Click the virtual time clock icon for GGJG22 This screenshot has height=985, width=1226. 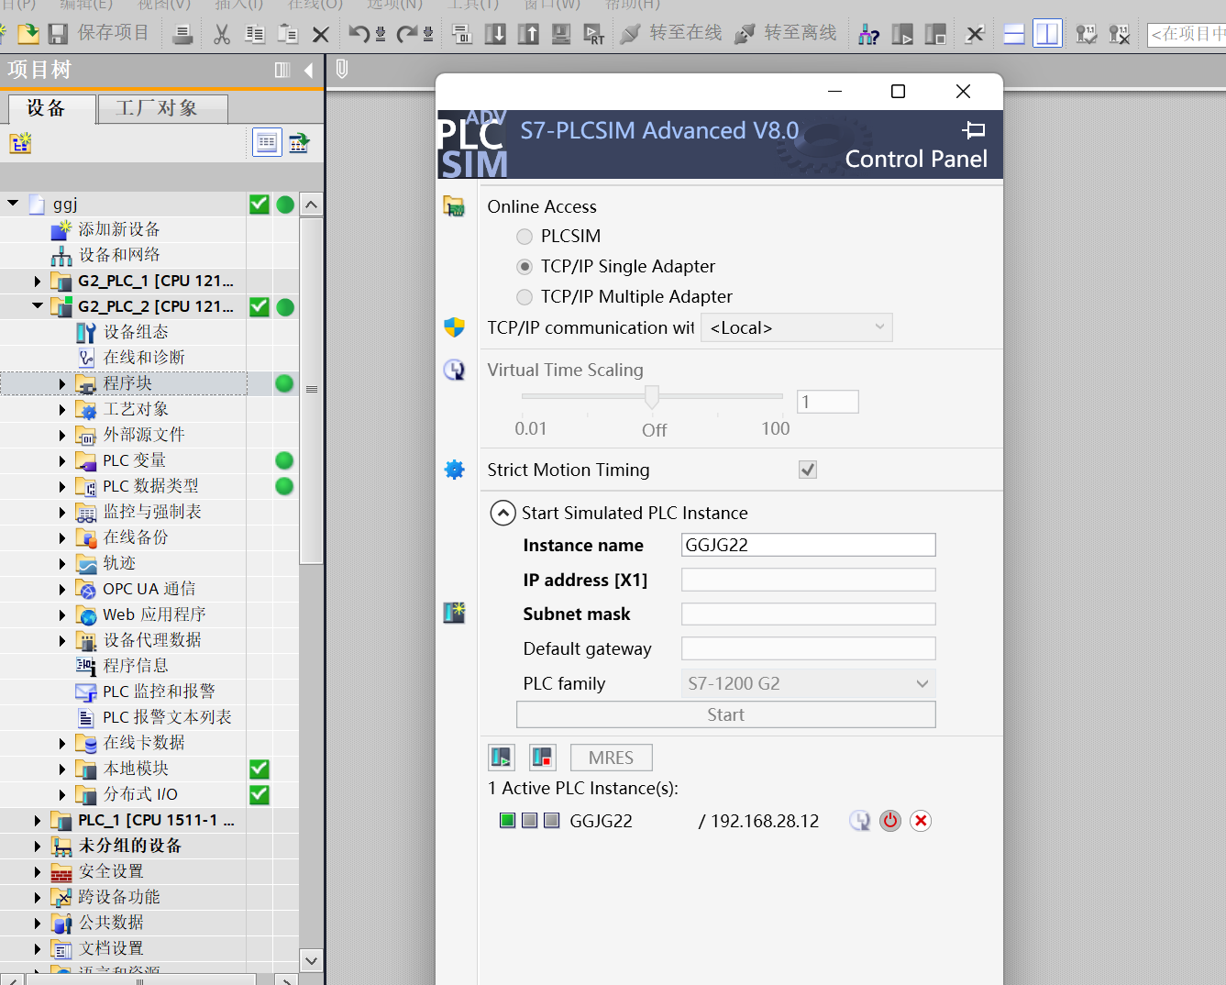point(859,821)
